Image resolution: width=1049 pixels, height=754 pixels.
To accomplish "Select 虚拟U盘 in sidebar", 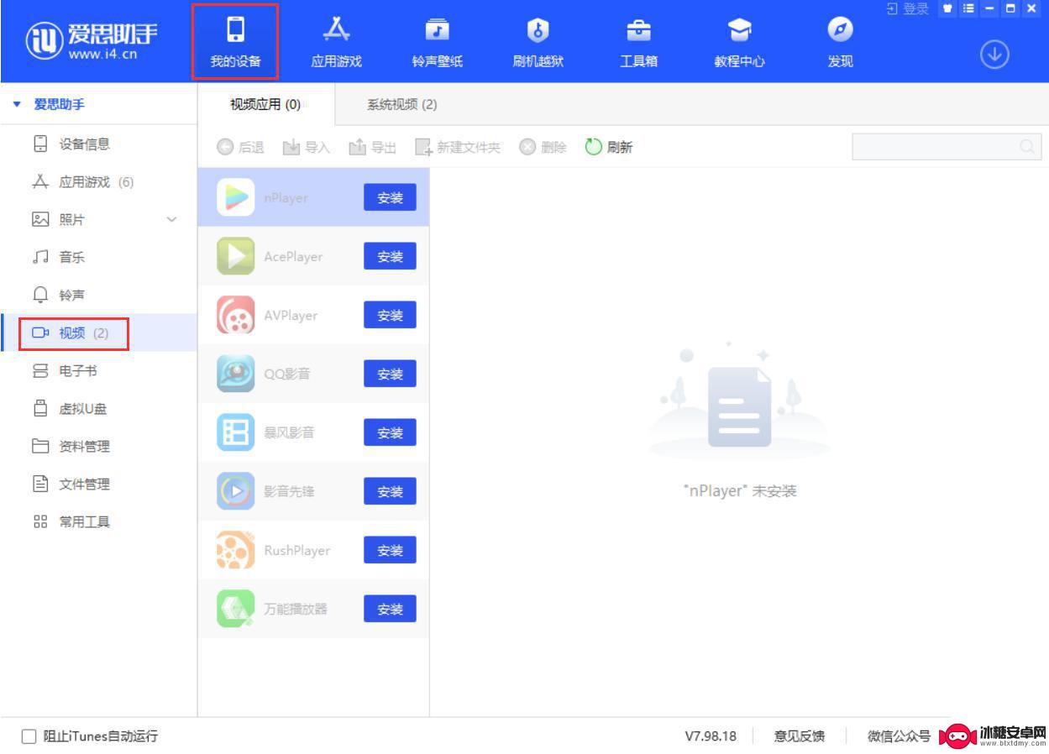I will tap(98, 409).
